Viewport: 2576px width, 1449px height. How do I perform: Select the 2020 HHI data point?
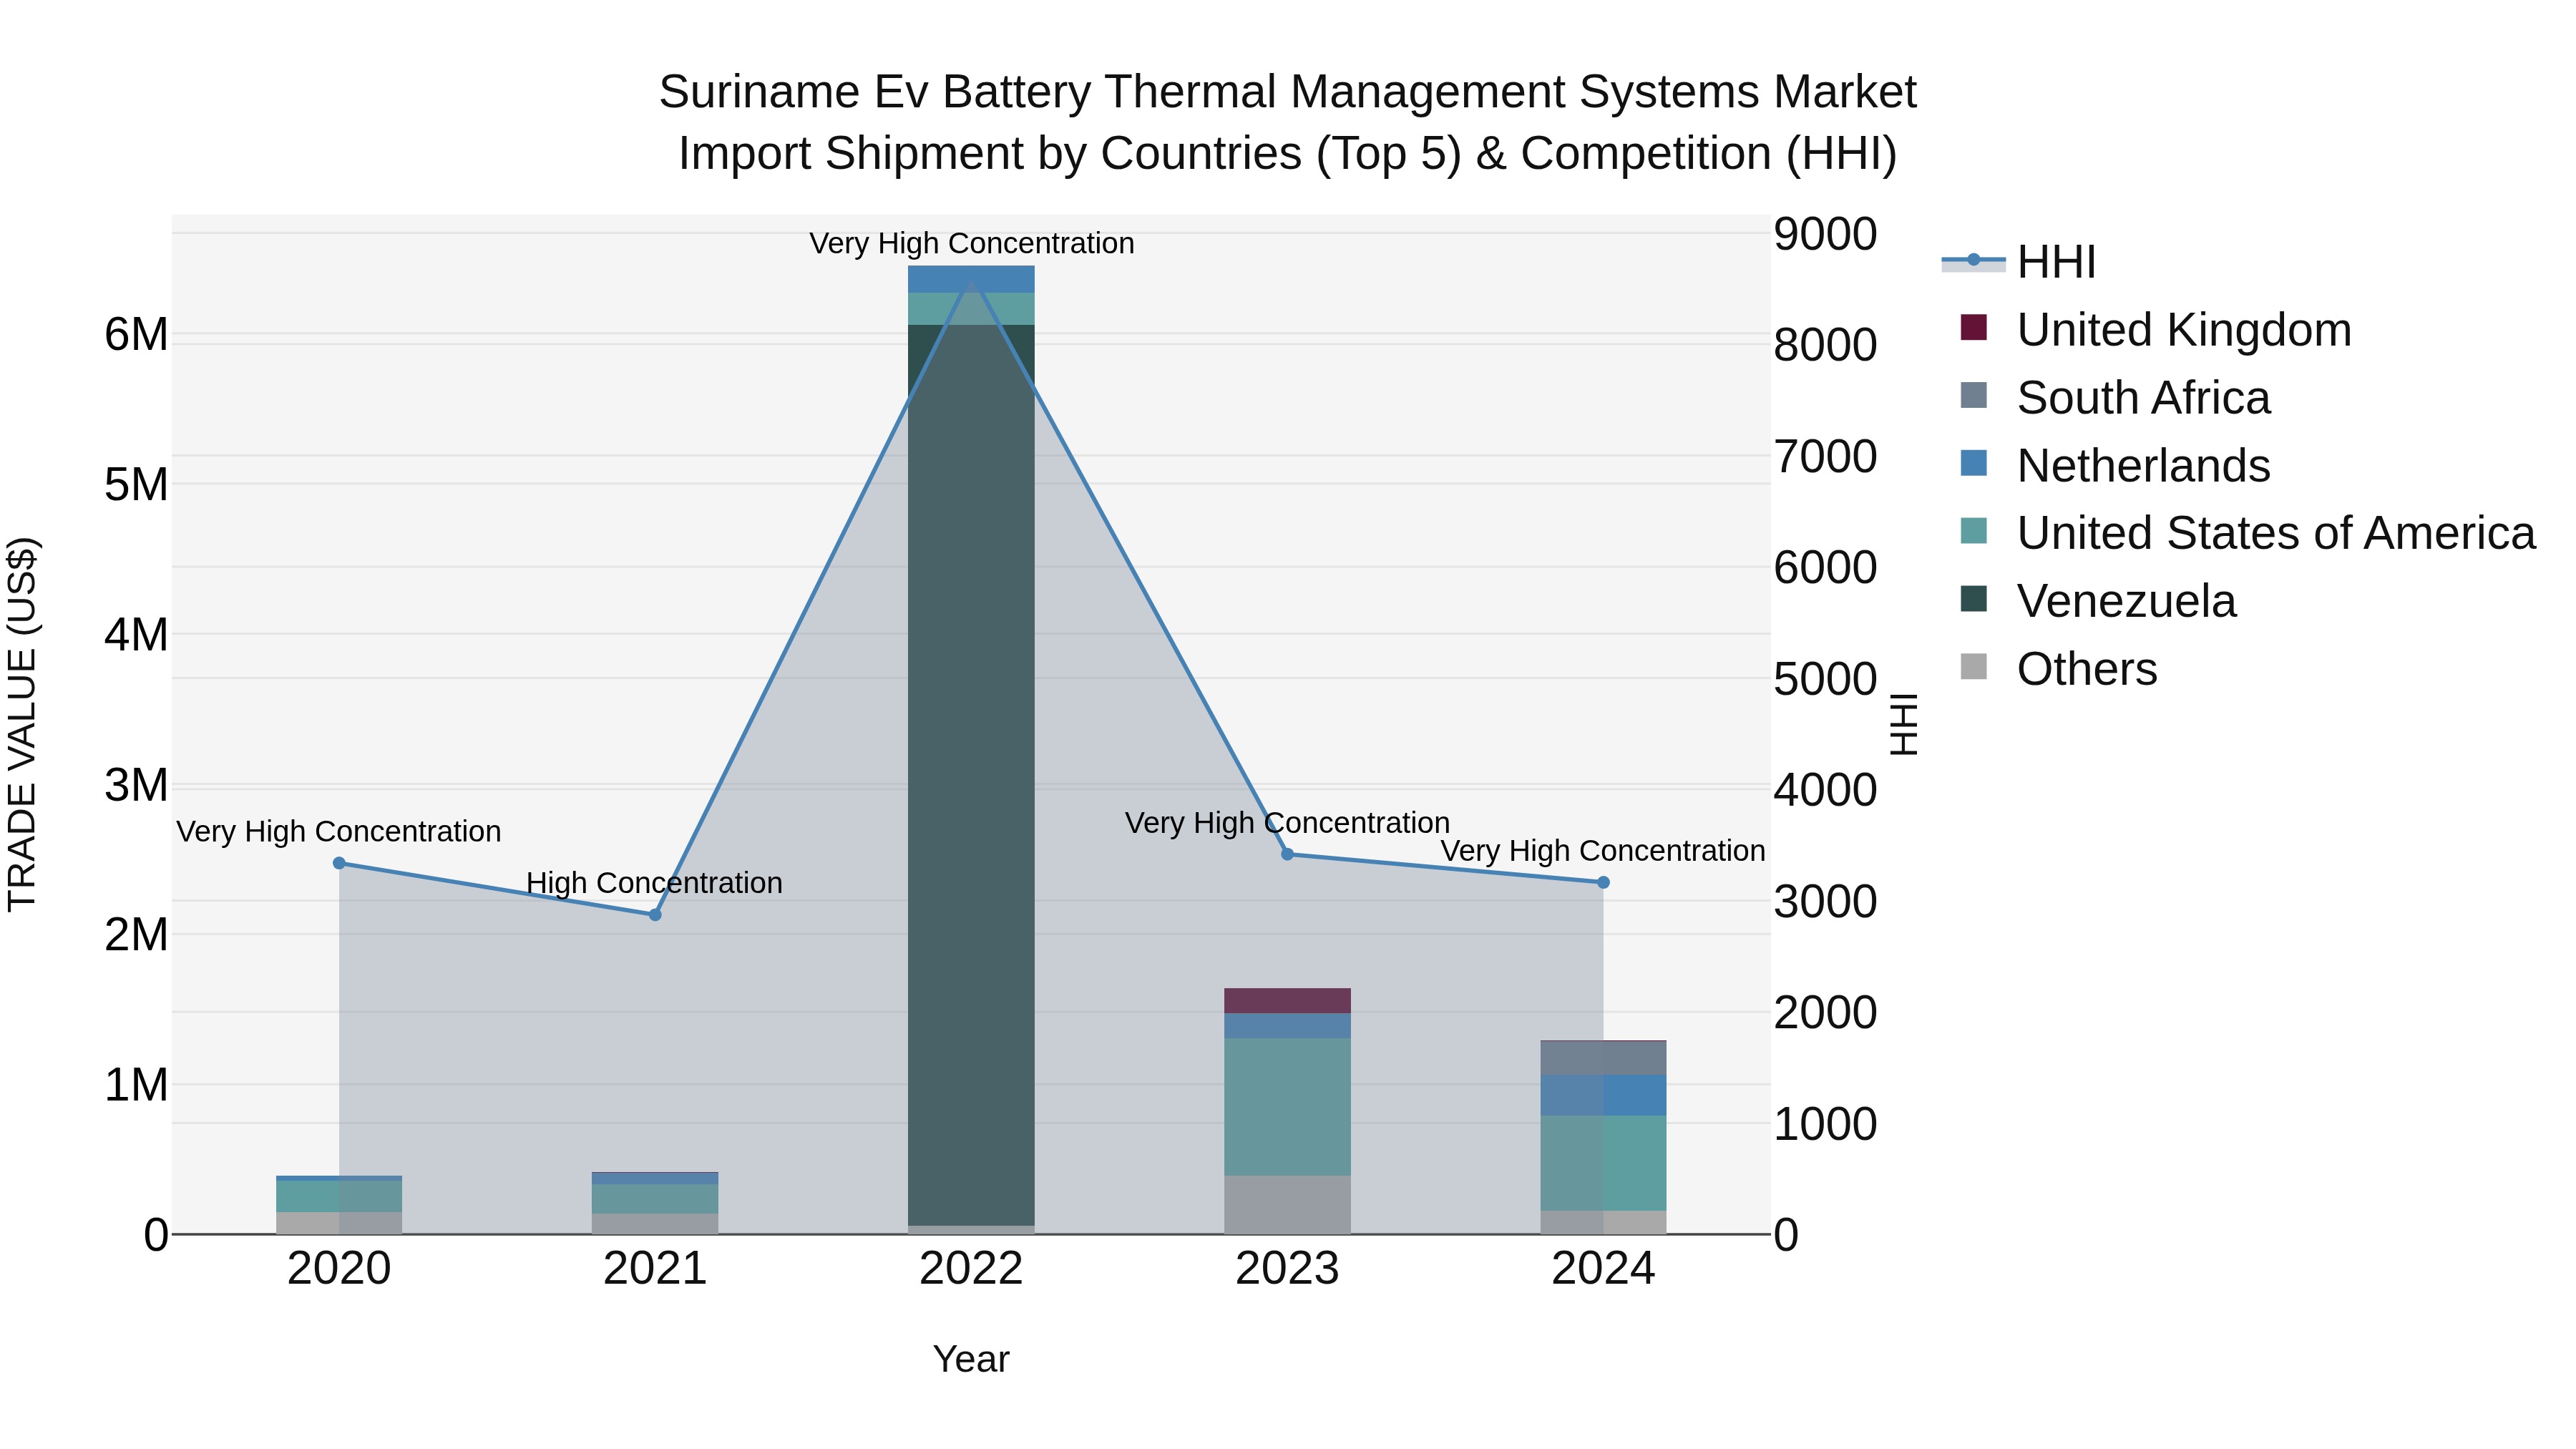pos(339,863)
